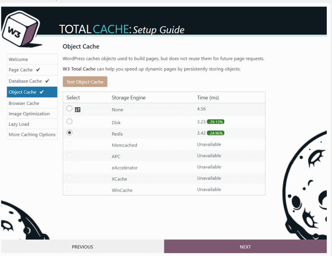Click the Unavailable status for WinCache
The width and height of the screenshot is (332, 256).
[209, 189]
